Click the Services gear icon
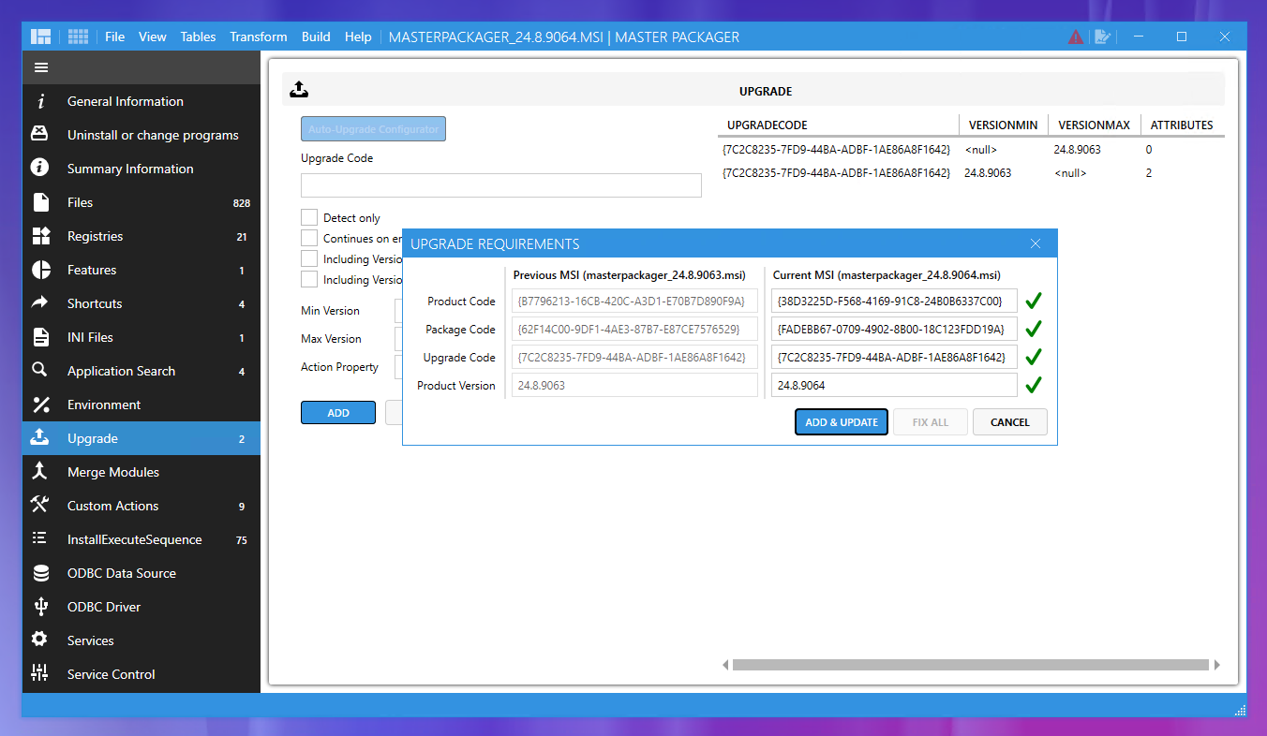This screenshot has height=736, width=1267. [x=40, y=640]
